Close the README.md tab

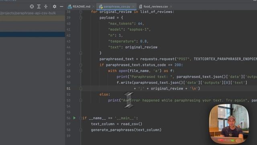pos(93,6)
